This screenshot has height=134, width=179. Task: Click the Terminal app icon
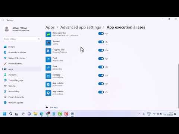(x=48, y=43)
